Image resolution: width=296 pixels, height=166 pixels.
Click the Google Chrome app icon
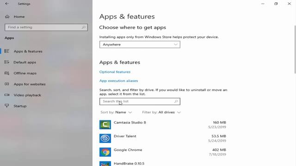(105, 152)
